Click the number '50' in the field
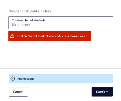The height and width of the screenshot is (101, 121). pos(14,25)
